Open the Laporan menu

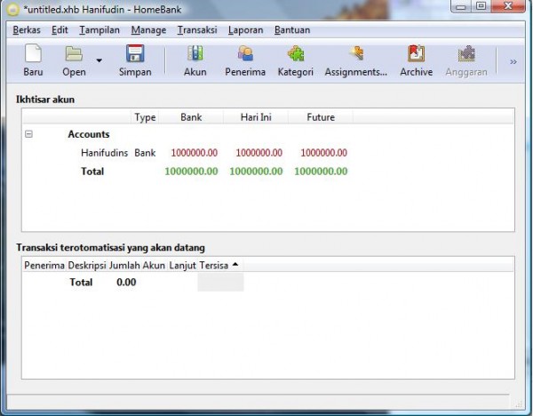[245, 30]
